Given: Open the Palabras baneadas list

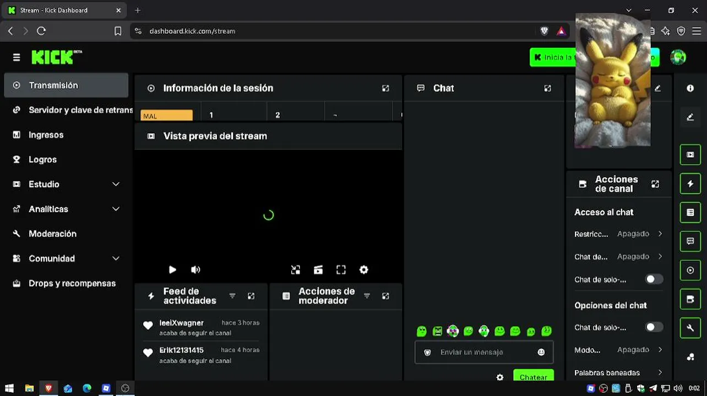Looking at the screenshot, I should 618,372.
